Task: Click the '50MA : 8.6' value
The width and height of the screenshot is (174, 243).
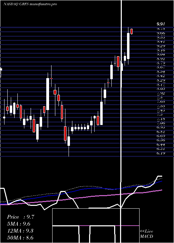Action: pyautogui.click(x=20, y=238)
